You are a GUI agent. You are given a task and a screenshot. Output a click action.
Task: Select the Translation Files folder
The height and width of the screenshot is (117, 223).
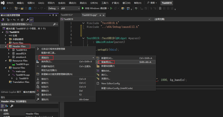[x=21, y=82]
